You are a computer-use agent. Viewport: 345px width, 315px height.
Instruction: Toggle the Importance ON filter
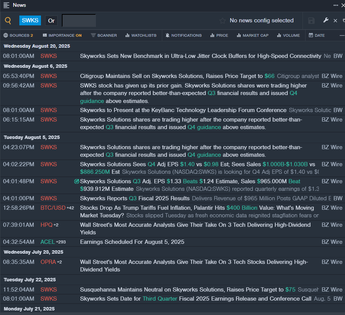[x=62, y=35]
